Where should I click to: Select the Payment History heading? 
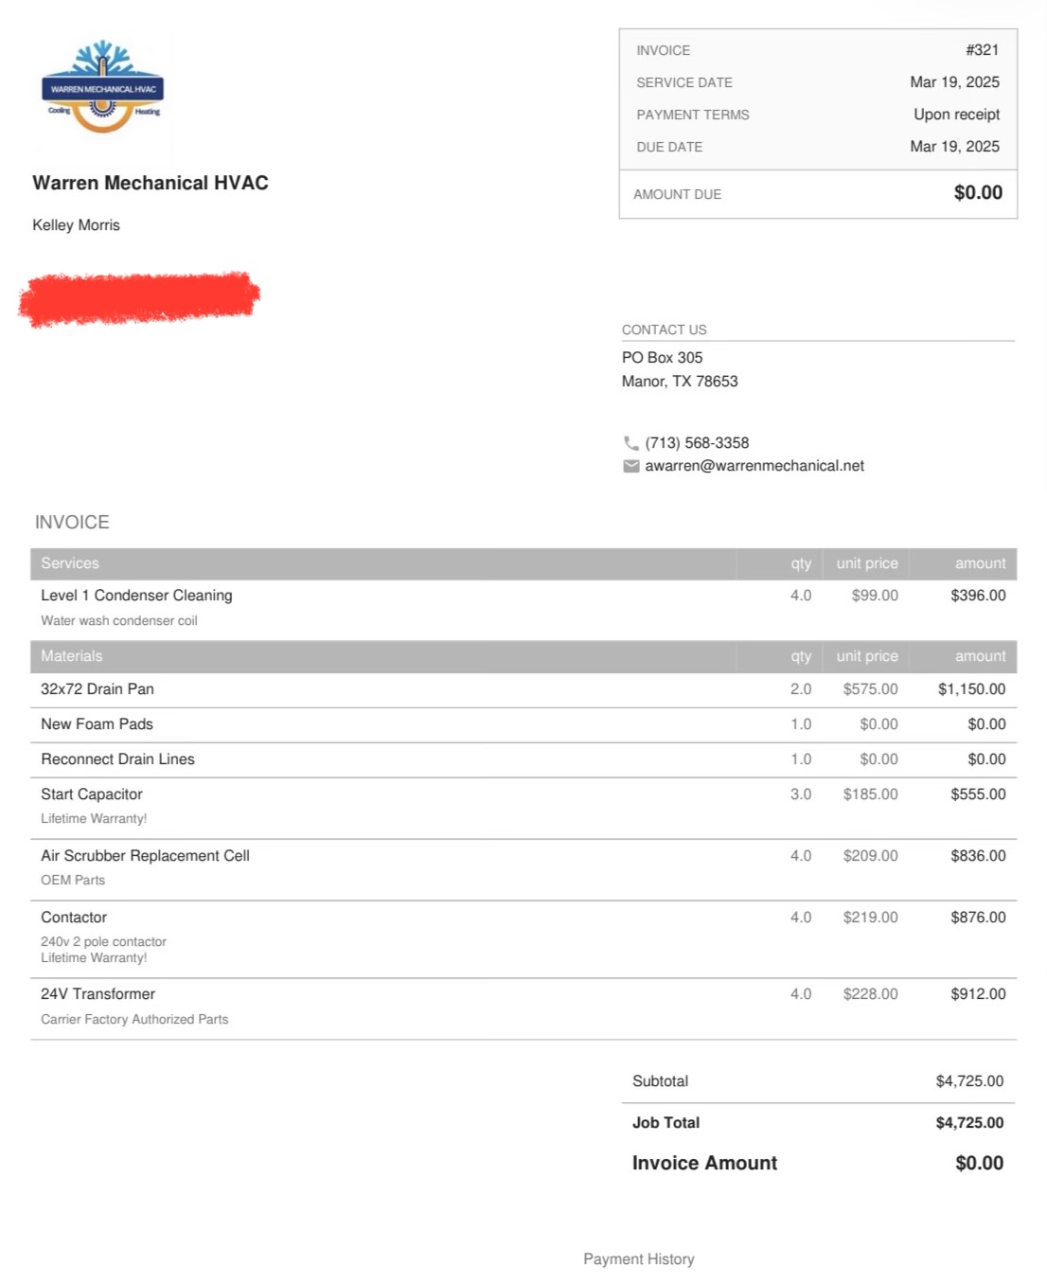tap(638, 1258)
